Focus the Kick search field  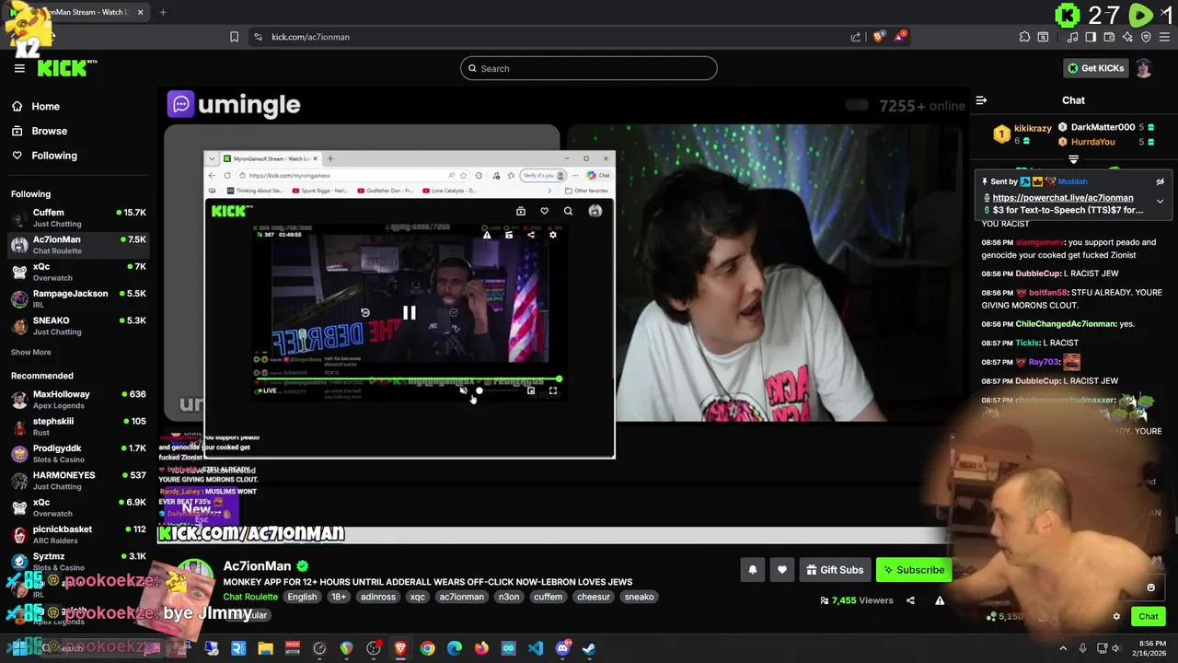click(x=589, y=68)
